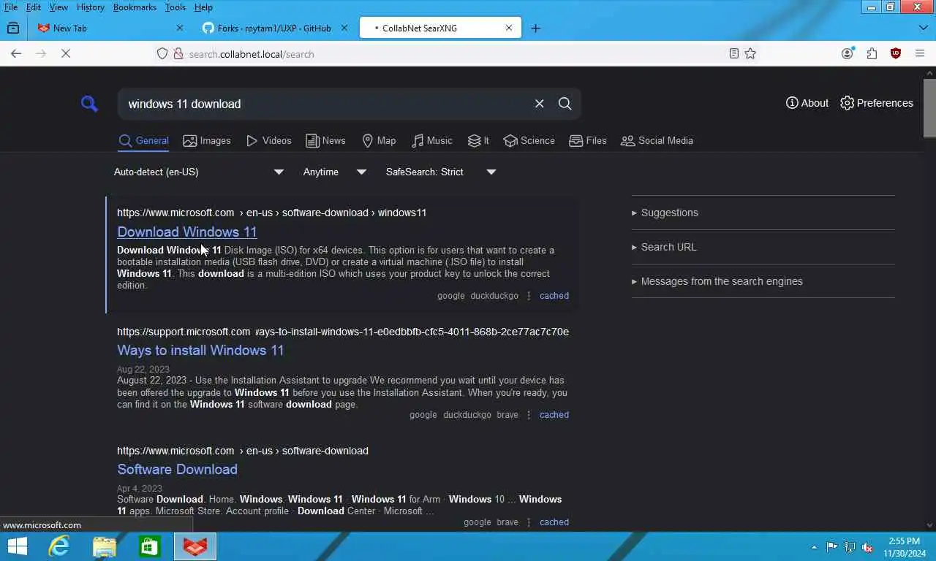
Task: Open the Tools menu
Action: click(175, 7)
